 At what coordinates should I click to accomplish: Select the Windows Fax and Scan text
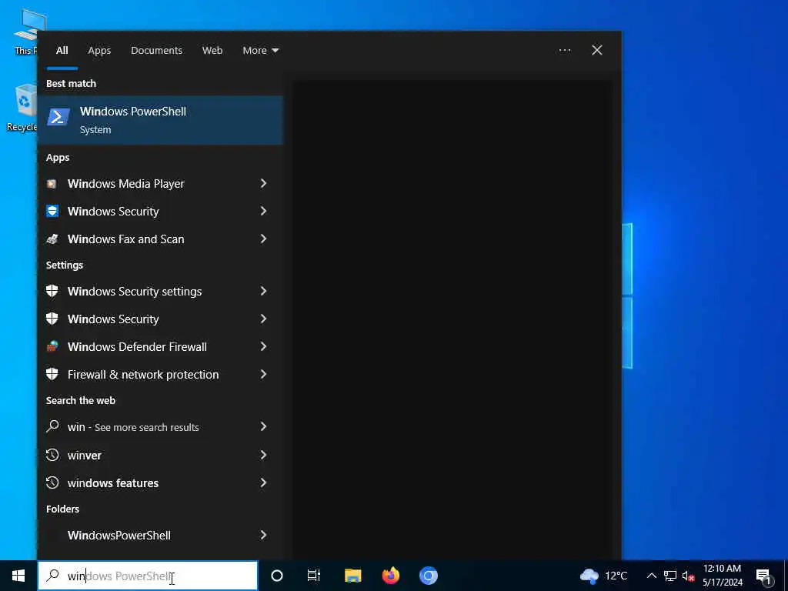(125, 239)
